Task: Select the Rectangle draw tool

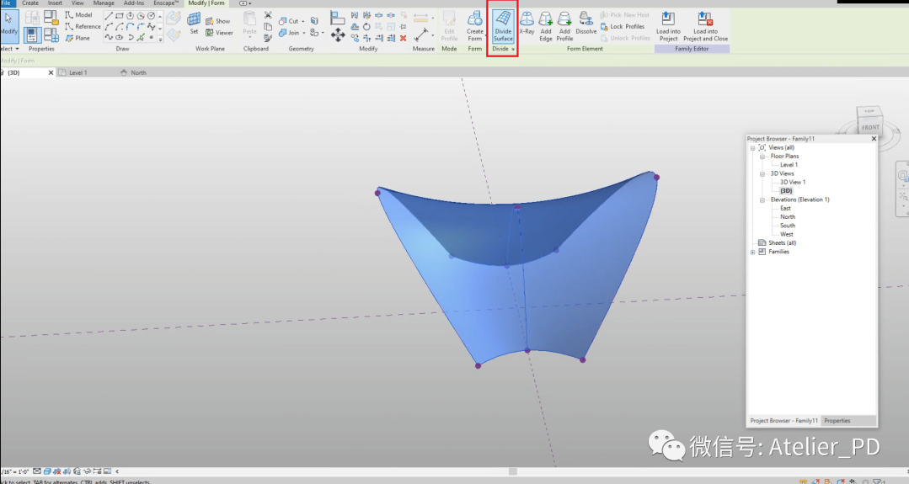Action: pyautogui.click(x=120, y=16)
